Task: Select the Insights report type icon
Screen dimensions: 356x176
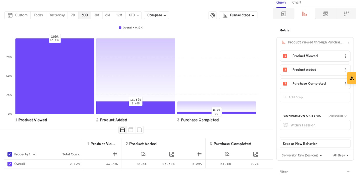Action: [283, 14]
